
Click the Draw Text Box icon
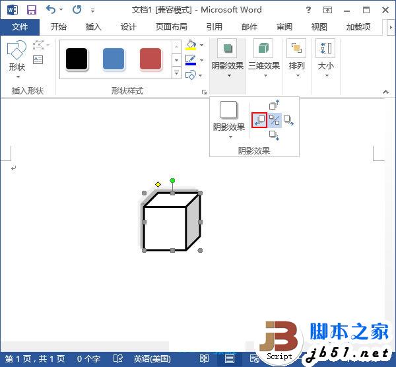pos(38,59)
